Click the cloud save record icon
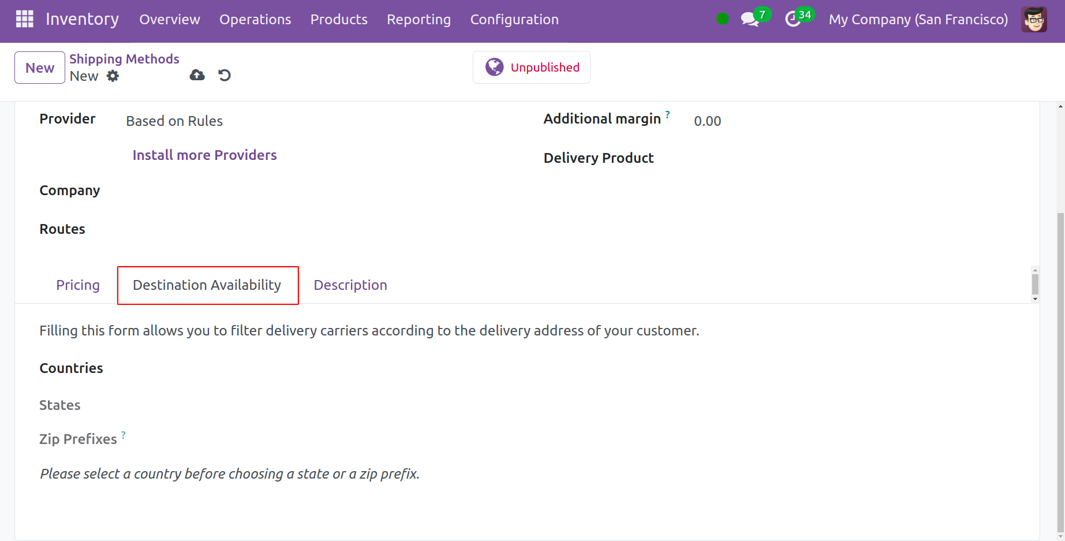This screenshot has width=1065, height=541. pos(197,75)
